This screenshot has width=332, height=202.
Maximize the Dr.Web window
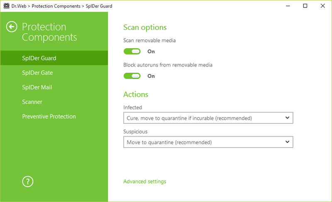(305, 6)
